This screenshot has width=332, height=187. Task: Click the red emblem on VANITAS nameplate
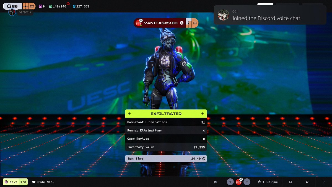(x=139, y=23)
